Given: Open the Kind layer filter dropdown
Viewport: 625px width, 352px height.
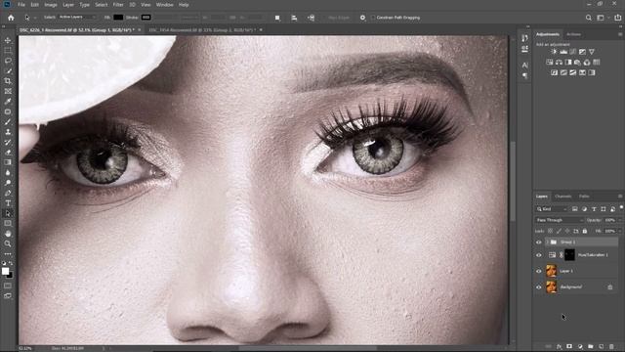Looking at the screenshot, I should click(x=552, y=209).
